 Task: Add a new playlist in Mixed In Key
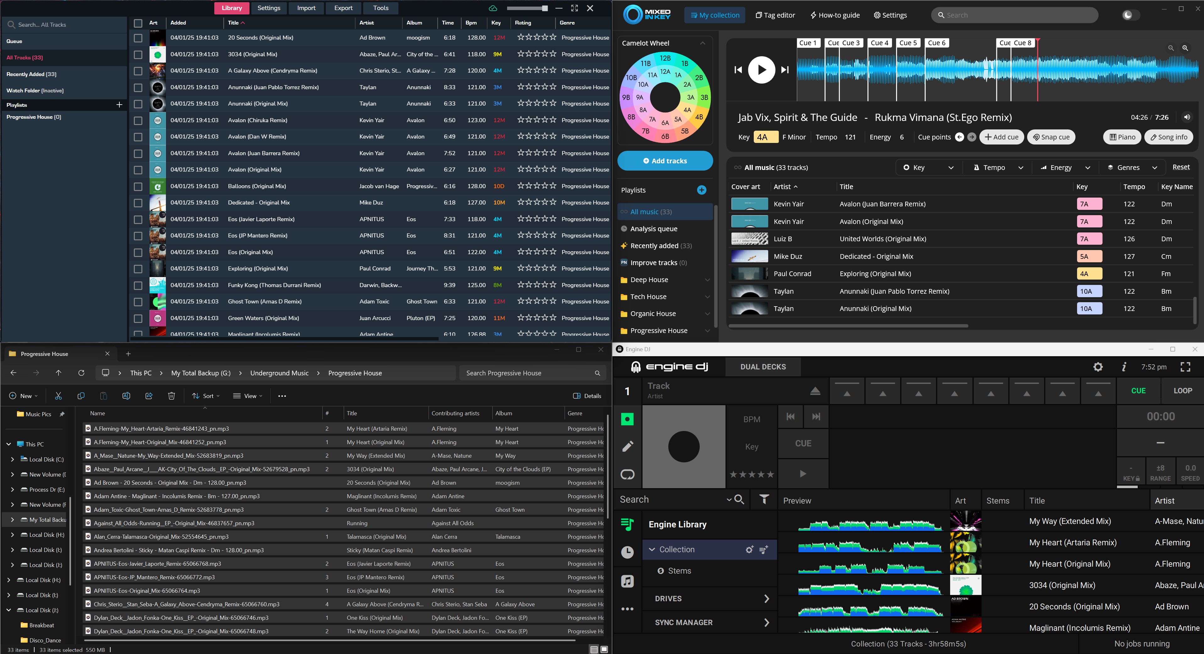pyautogui.click(x=702, y=190)
